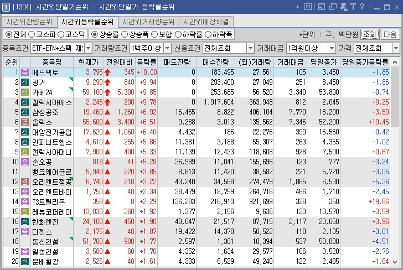Click the lock screen icon in title bar

click(x=344, y=7)
